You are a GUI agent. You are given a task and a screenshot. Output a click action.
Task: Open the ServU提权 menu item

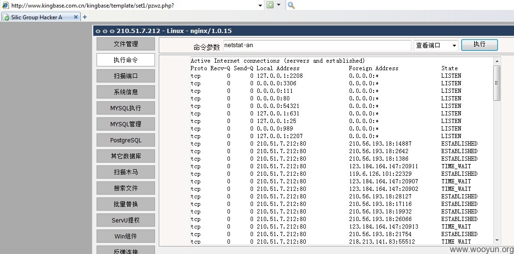125,220
